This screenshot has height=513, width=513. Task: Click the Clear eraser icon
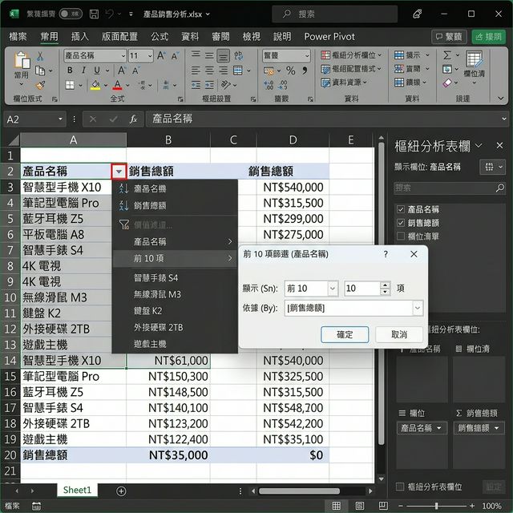[x=447, y=83]
